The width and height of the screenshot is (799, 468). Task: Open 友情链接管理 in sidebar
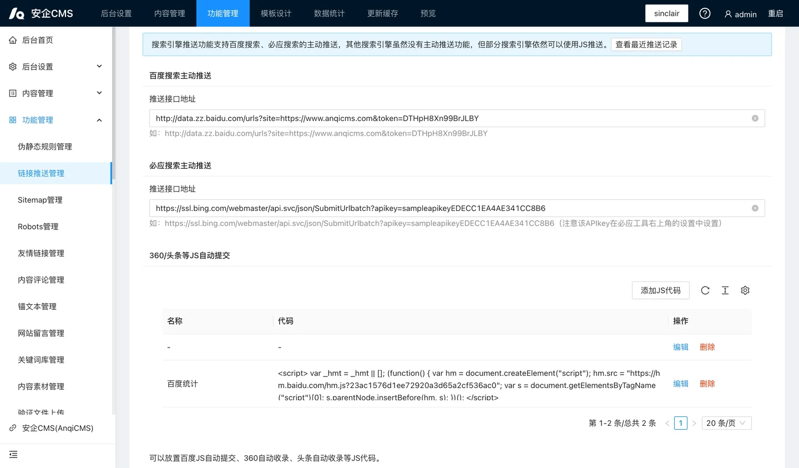pyautogui.click(x=55, y=253)
